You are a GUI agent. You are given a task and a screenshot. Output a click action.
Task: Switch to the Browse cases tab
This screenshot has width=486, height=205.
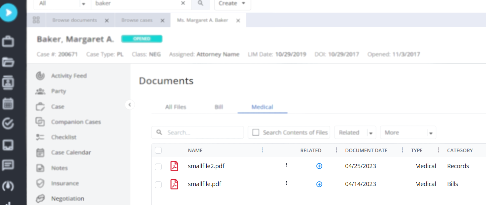point(137,20)
